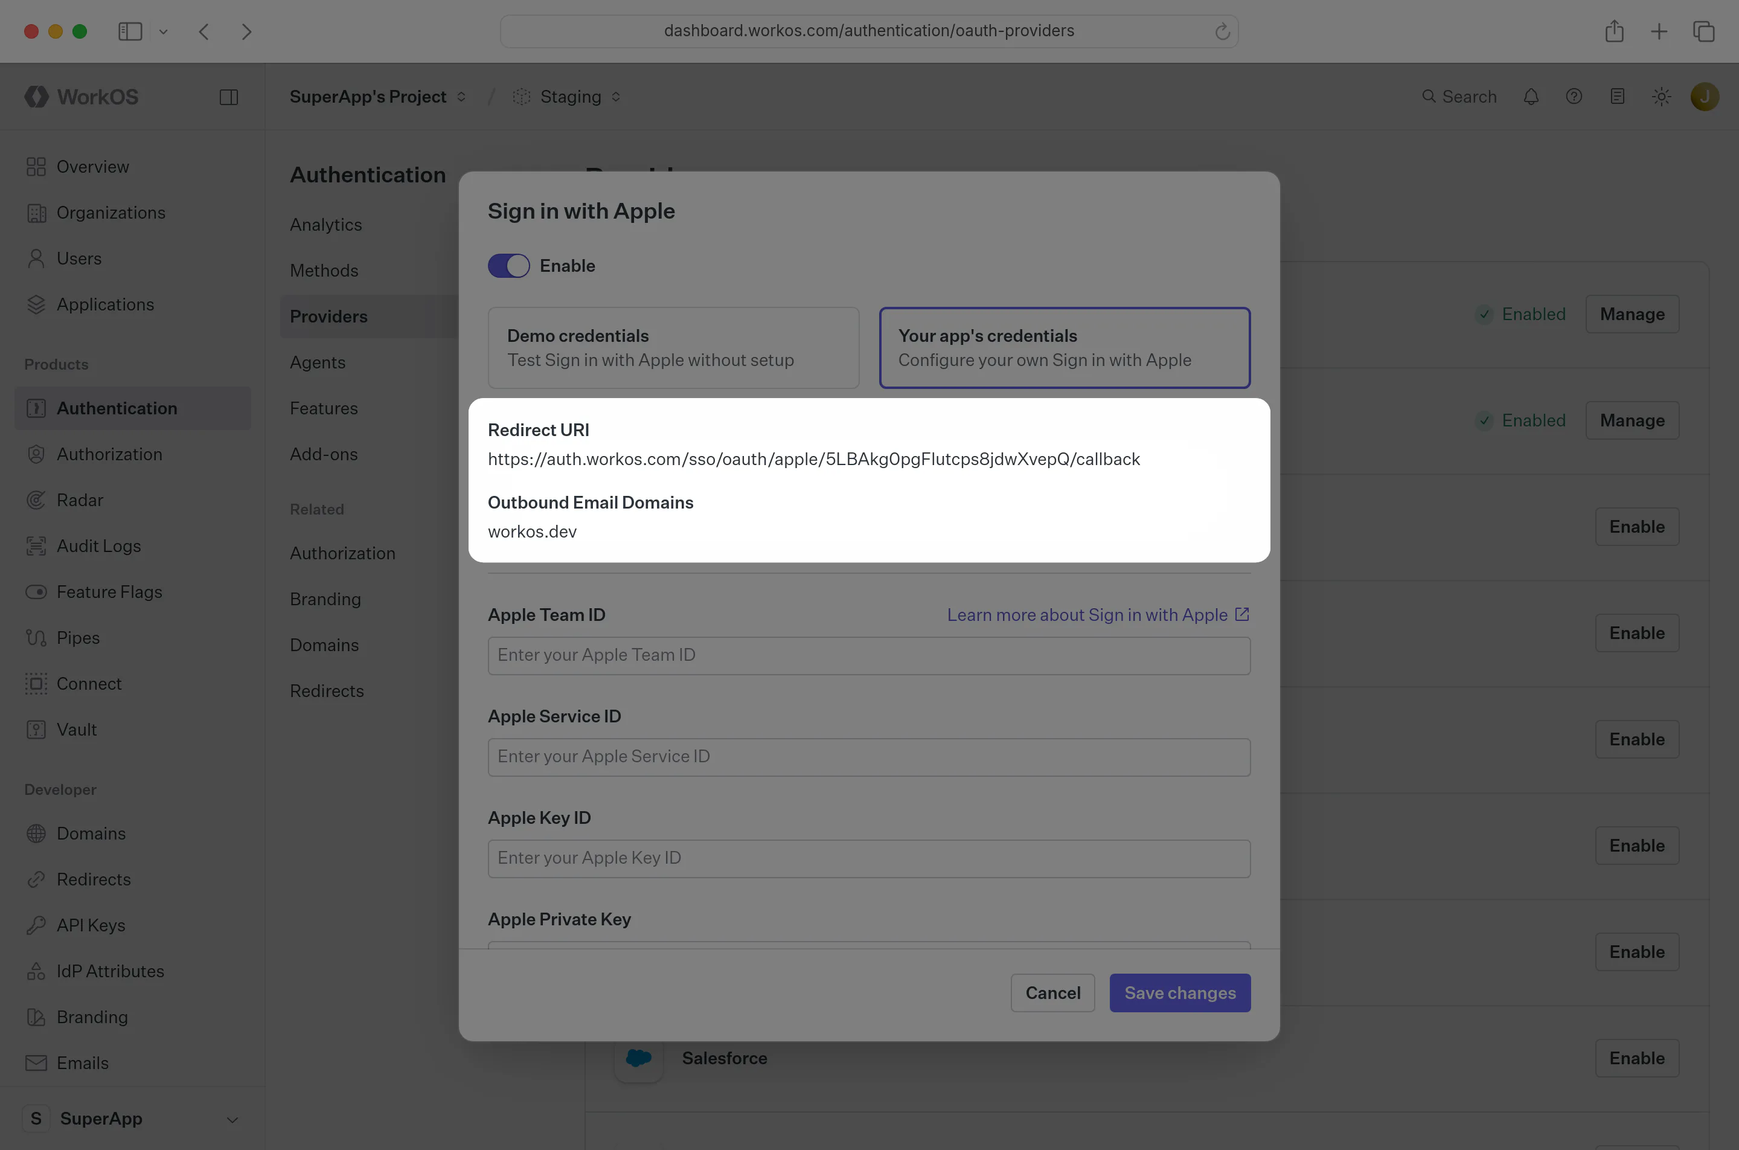
Task: Go back in Safari history
Action: click(x=204, y=31)
